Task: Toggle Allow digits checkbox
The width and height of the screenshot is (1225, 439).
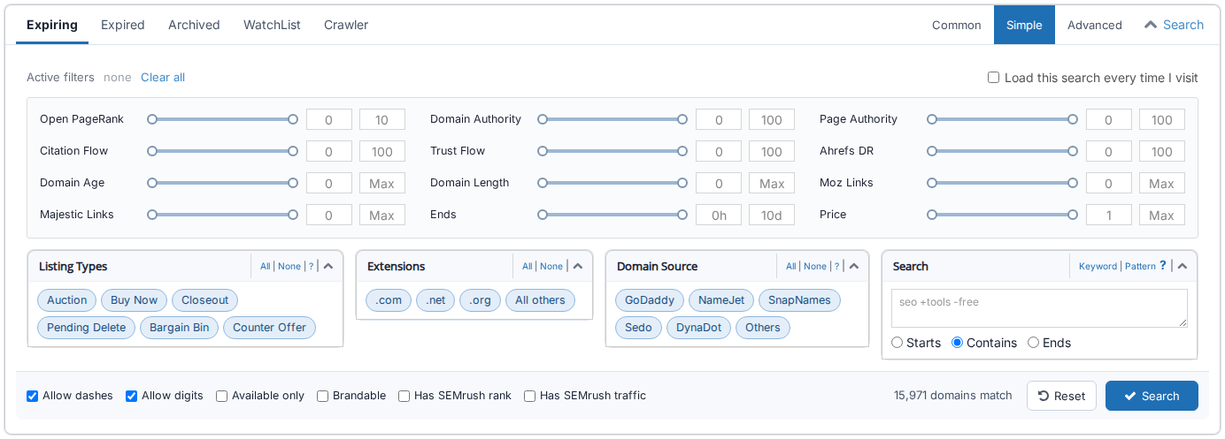Action: [x=132, y=396]
